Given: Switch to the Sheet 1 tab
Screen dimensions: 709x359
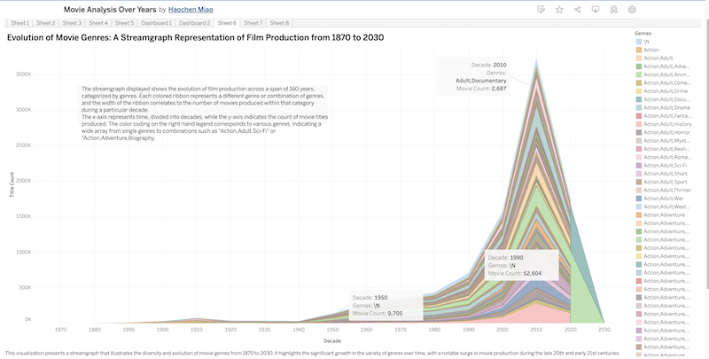Looking at the screenshot, I should tap(19, 22).
